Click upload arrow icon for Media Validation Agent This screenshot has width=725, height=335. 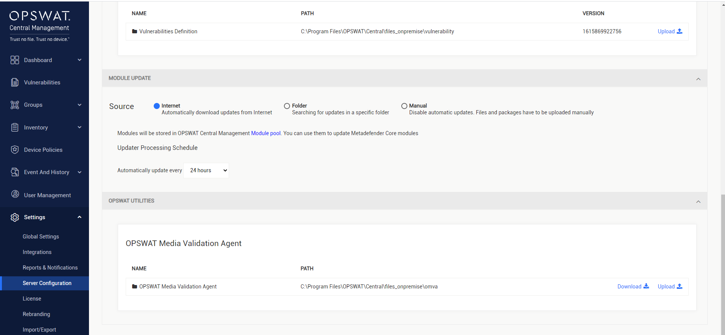680,286
